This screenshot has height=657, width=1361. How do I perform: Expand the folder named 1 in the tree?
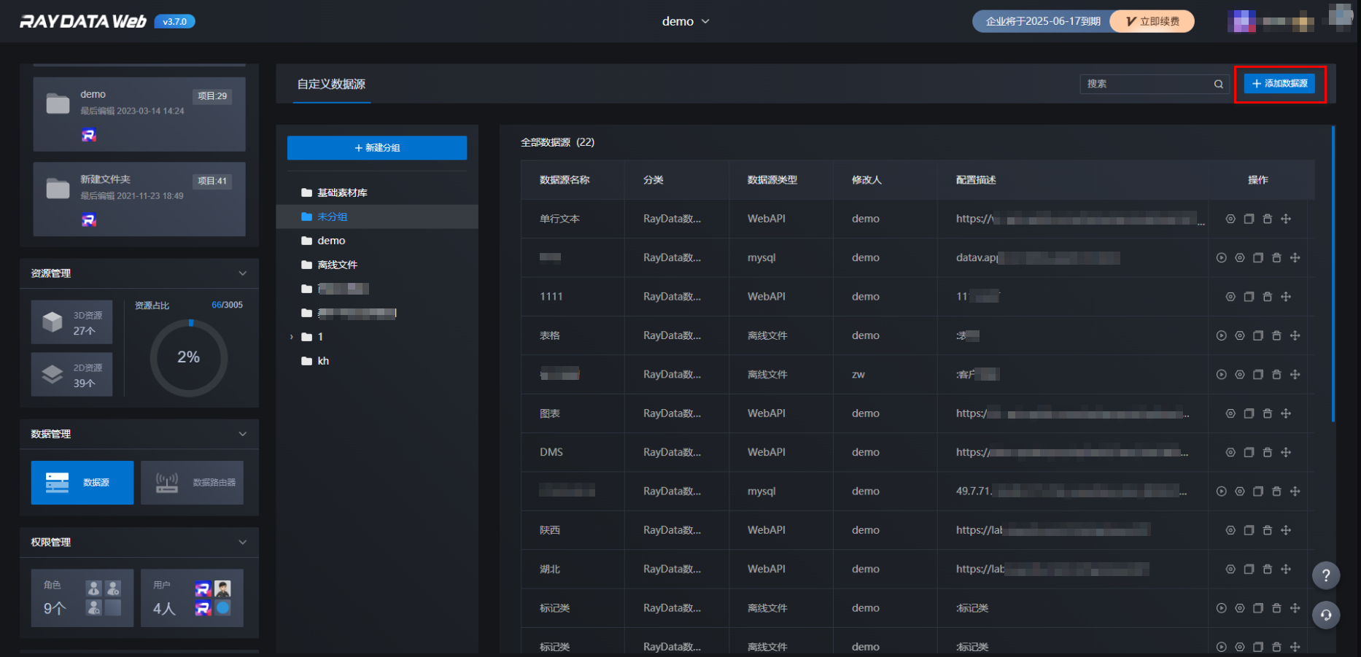coord(292,337)
